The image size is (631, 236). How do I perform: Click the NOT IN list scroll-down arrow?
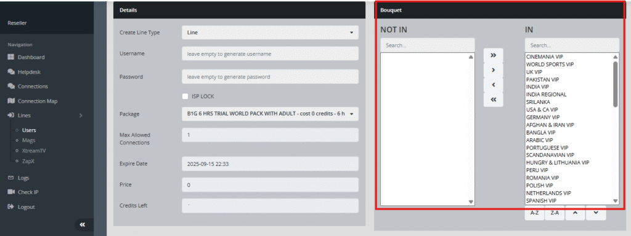[x=471, y=202]
